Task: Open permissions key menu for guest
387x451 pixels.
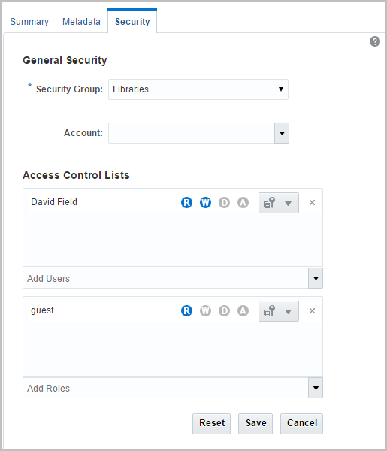Action: (279, 311)
